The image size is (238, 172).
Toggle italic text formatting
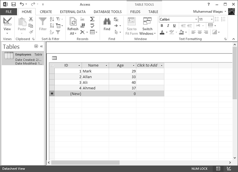(168, 26)
